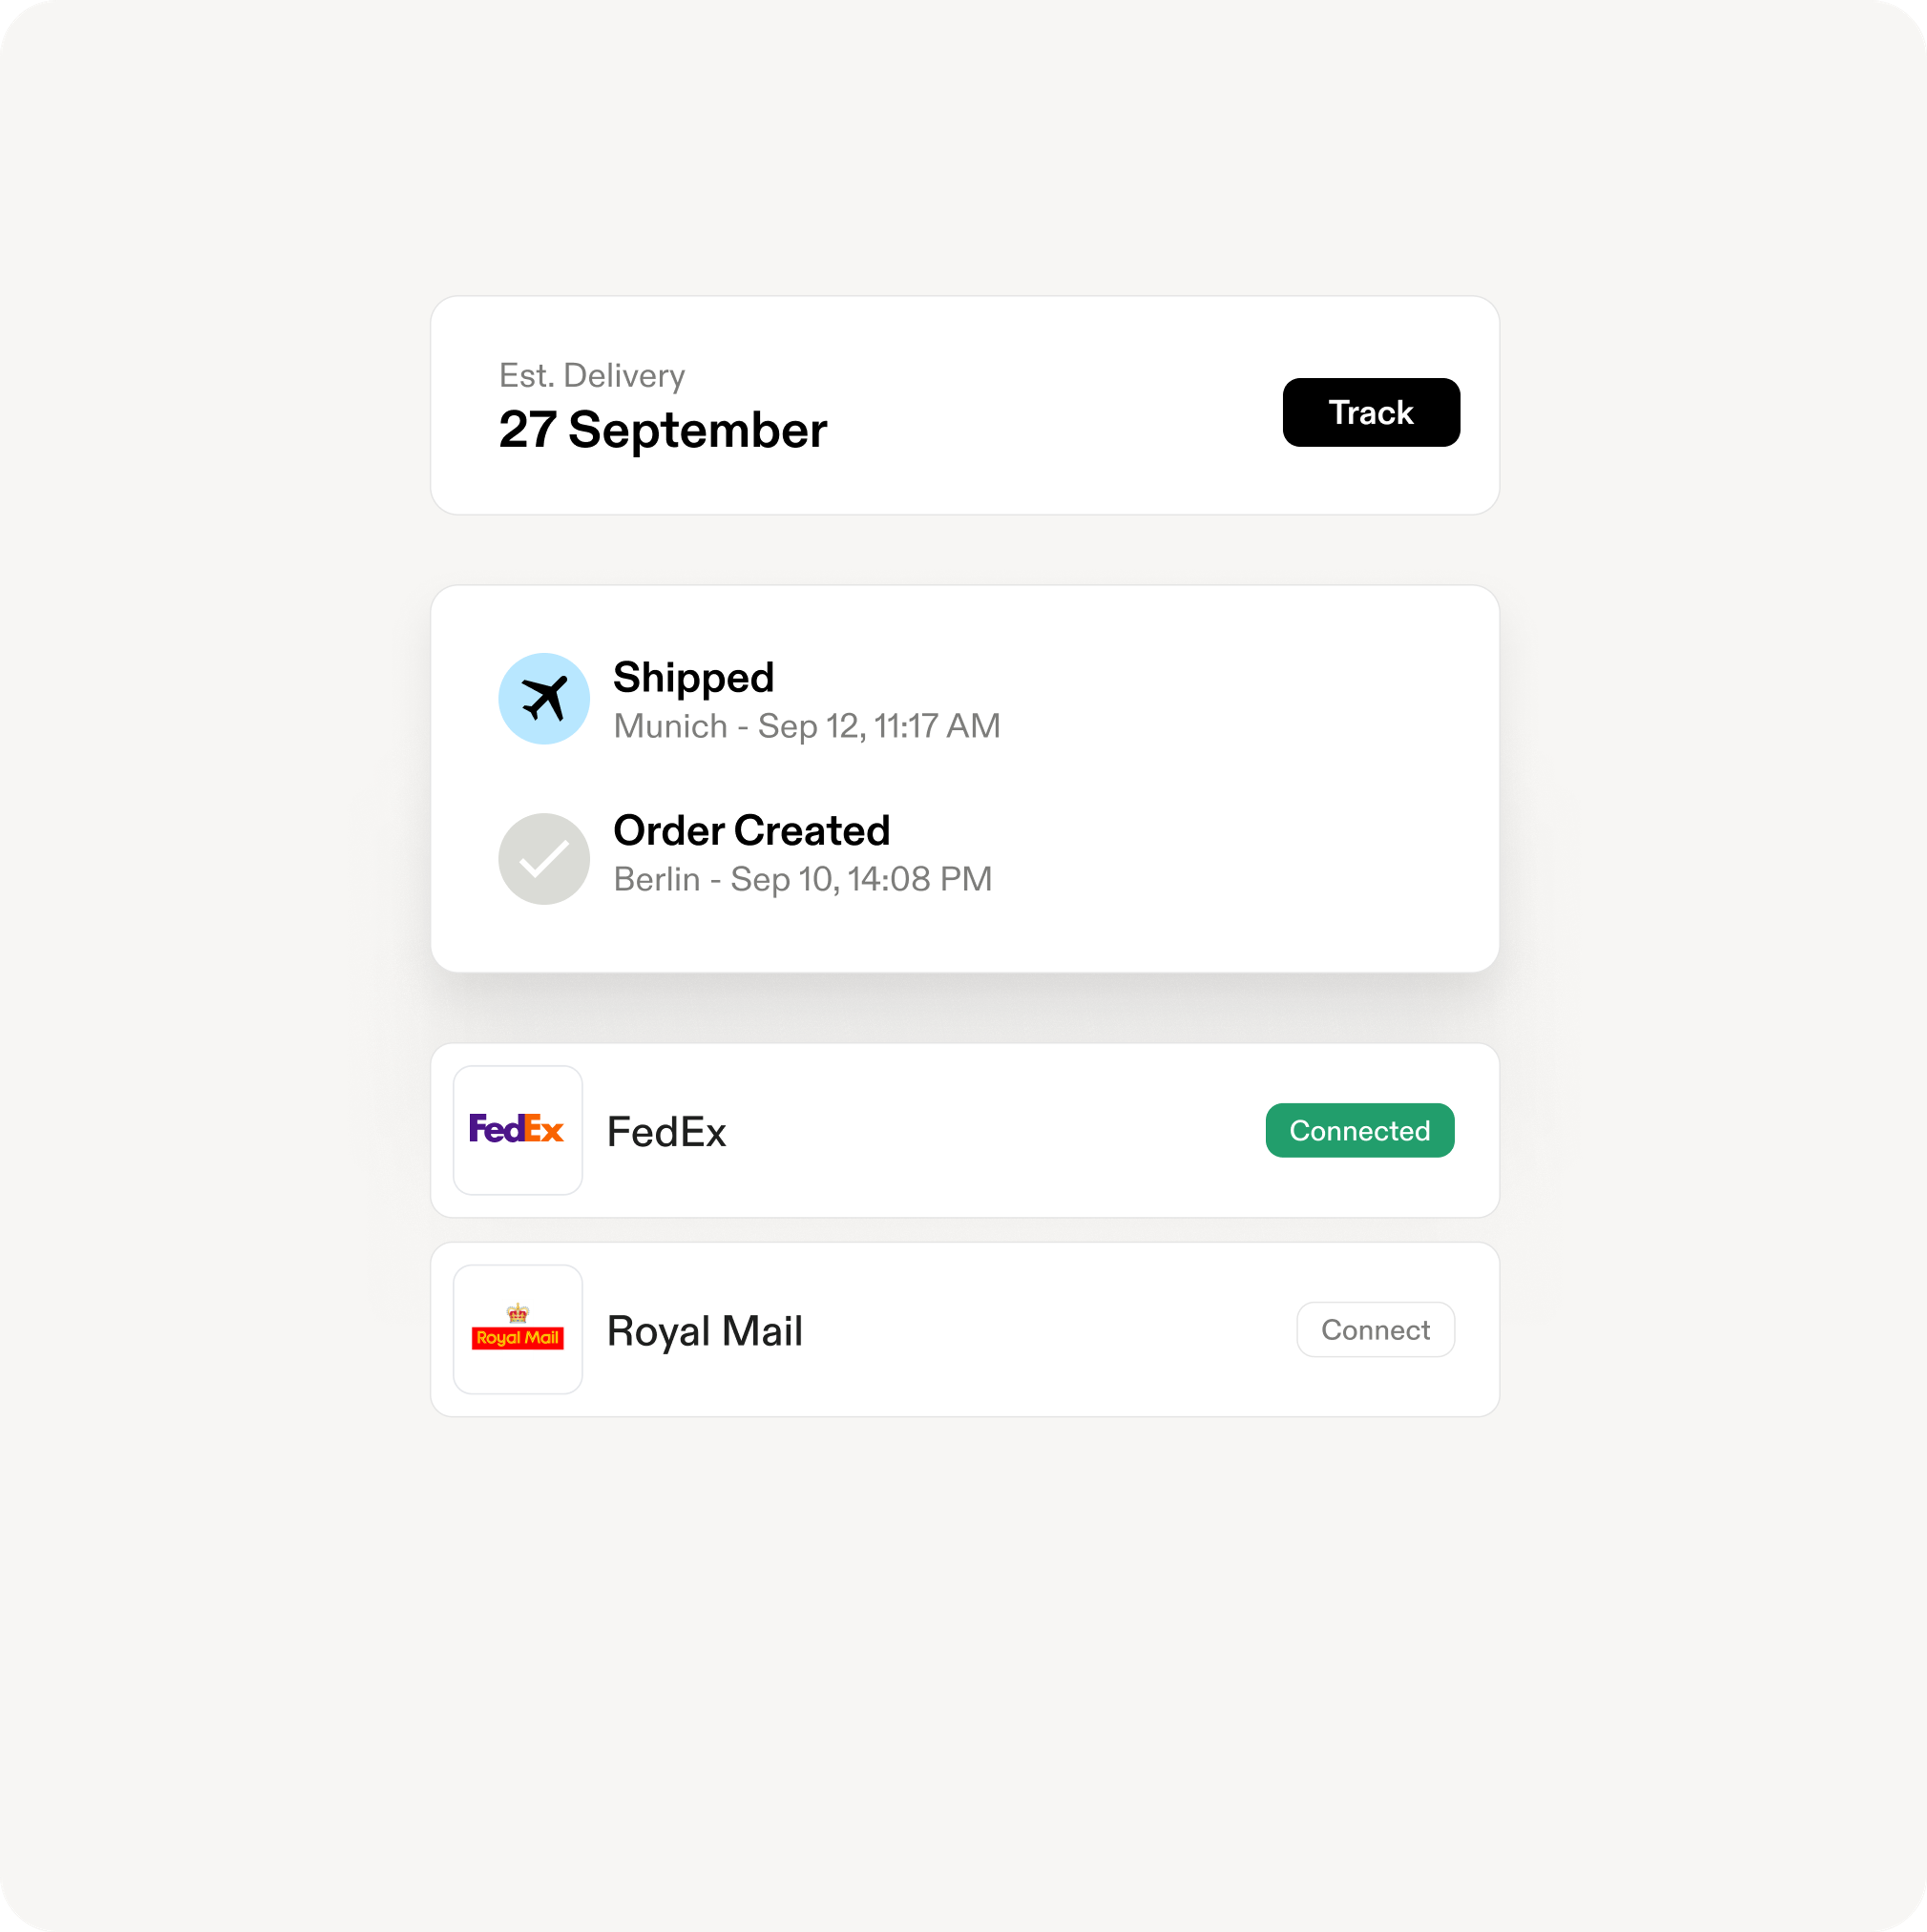Click the shipment timeline card
The width and height of the screenshot is (1927, 1932).
965,778
